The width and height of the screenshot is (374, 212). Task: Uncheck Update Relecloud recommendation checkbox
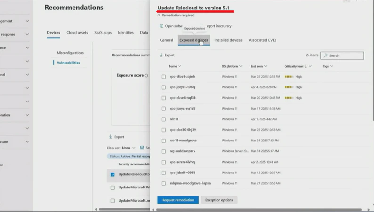tap(113, 174)
